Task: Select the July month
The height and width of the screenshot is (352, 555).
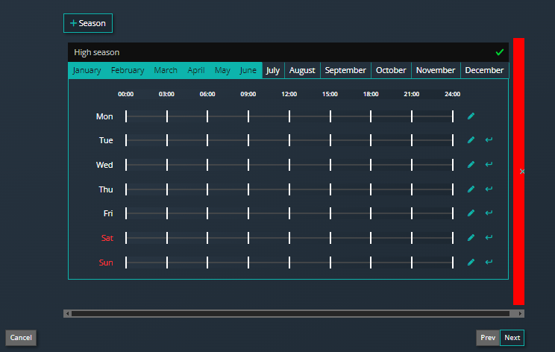Action: click(273, 70)
